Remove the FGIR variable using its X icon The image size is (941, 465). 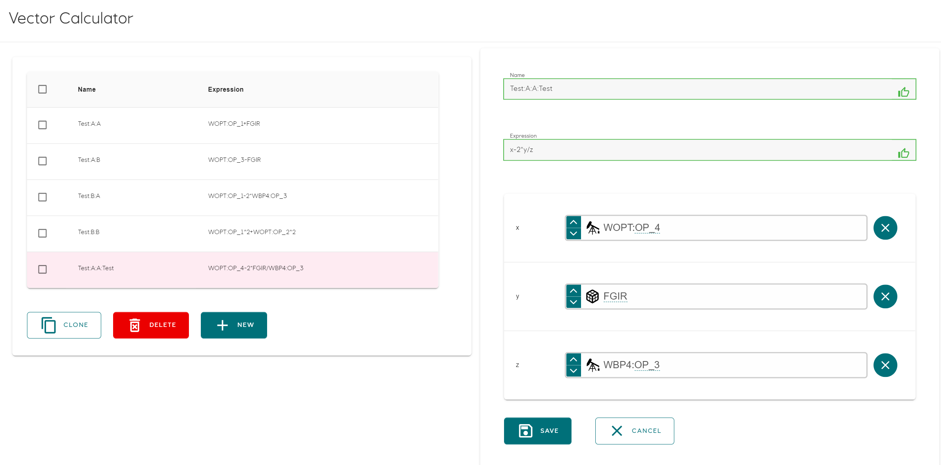885,296
